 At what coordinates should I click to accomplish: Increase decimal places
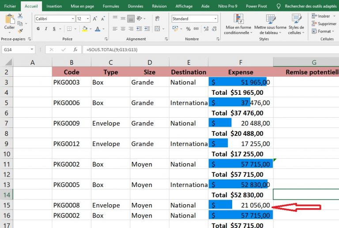[206, 29]
